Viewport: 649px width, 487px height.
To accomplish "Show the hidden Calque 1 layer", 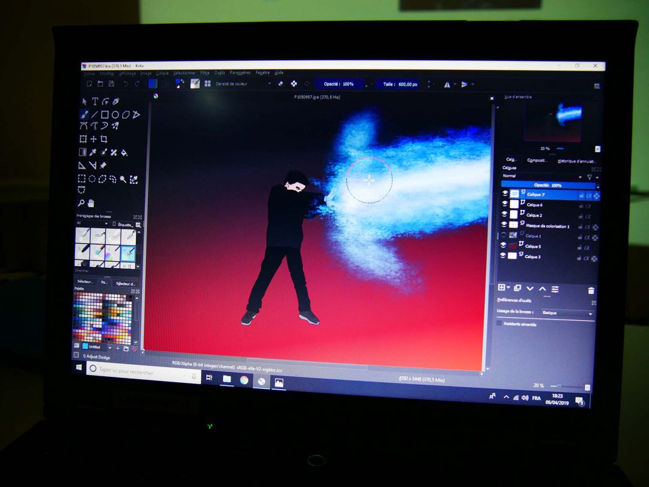I will pyautogui.click(x=504, y=235).
